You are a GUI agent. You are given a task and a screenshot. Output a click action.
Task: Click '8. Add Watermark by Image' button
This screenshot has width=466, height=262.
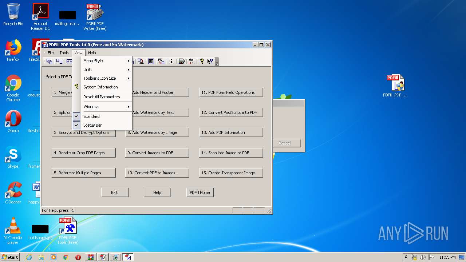tap(157, 132)
